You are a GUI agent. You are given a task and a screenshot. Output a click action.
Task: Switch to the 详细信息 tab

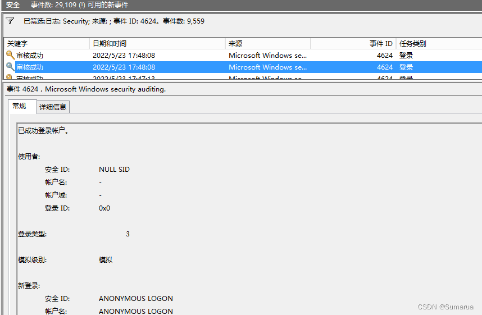(x=53, y=107)
